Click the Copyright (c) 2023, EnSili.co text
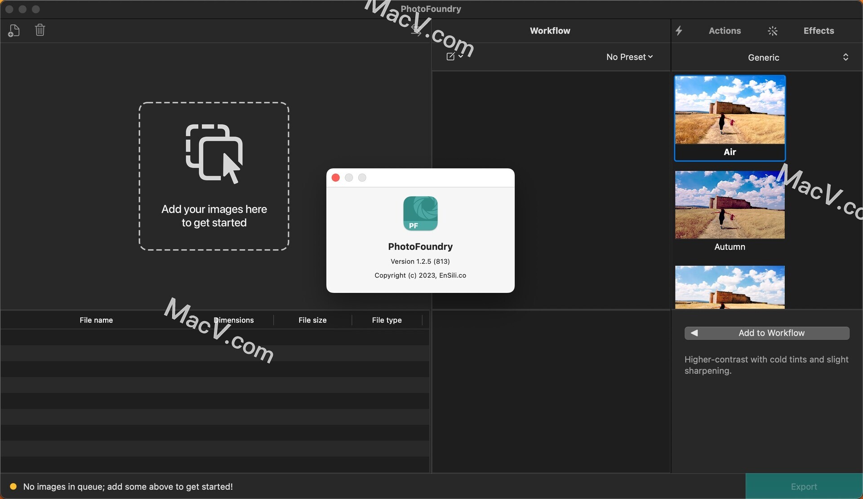 (x=420, y=275)
